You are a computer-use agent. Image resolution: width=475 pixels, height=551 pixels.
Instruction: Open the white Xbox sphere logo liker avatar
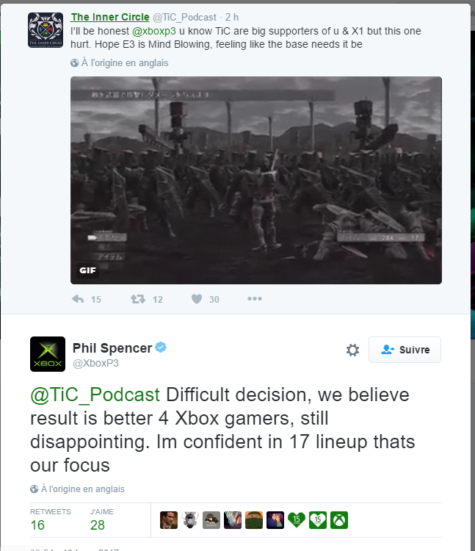tap(339, 520)
